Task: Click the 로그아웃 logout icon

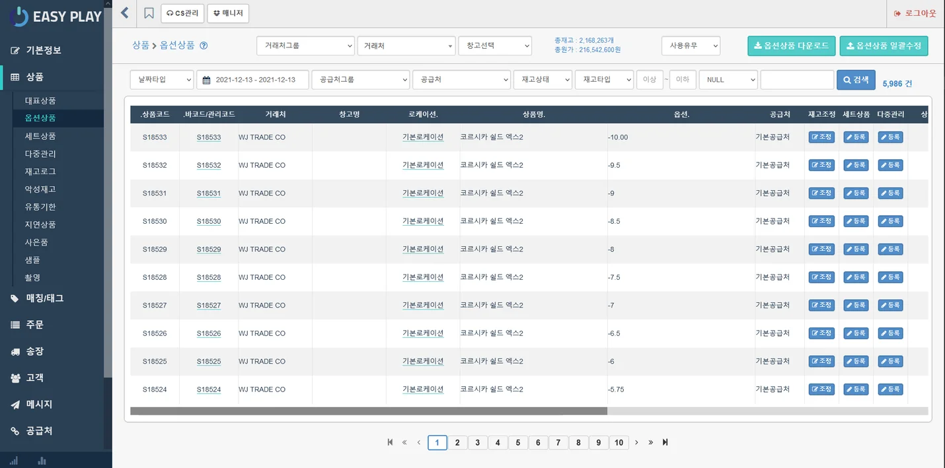Action: 897,13
